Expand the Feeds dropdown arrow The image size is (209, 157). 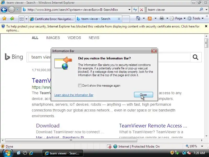[x=155, y=18]
